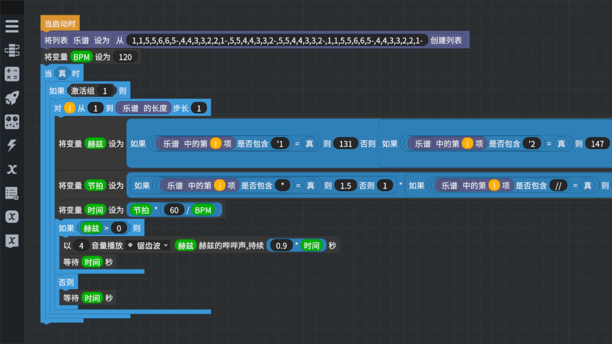Click the 0 value in the 赫兹 > 0 comparison
The image size is (612, 344).
click(x=119, y=228)
